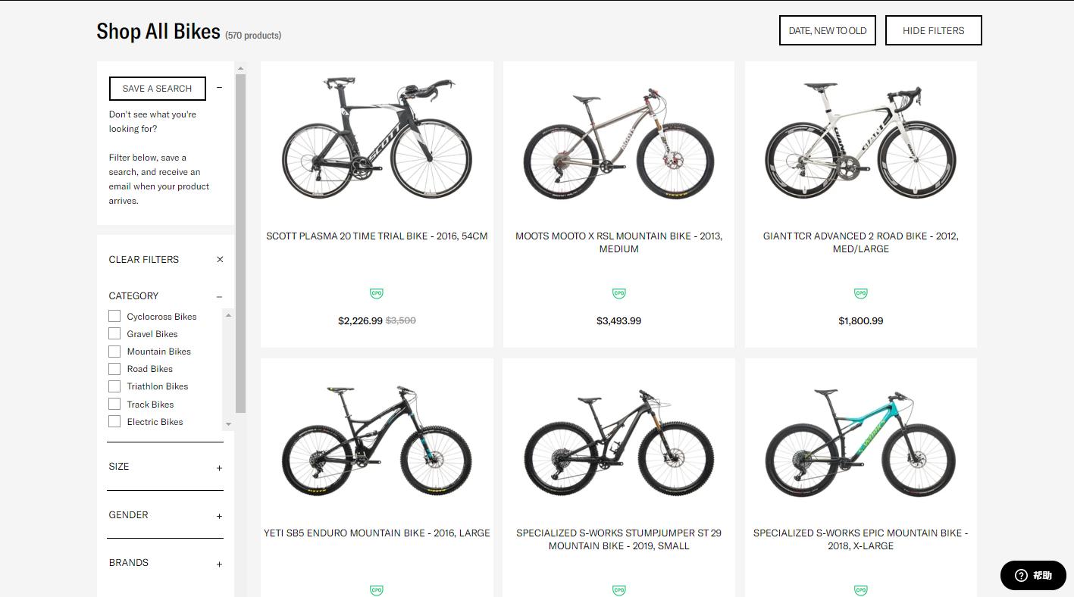Screen dimensions: 1074x597
Task: Click the Save a Search button
Action: click(x=158, y=89)
